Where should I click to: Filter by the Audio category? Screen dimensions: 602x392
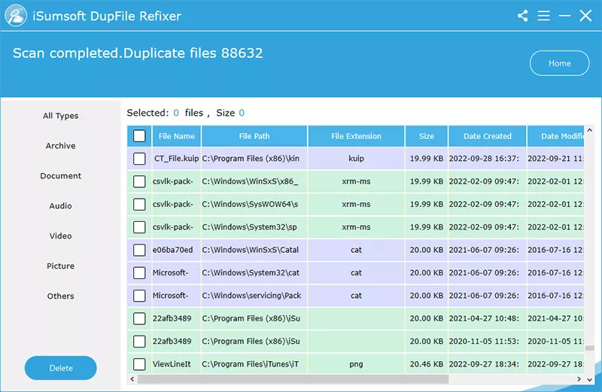60,206
